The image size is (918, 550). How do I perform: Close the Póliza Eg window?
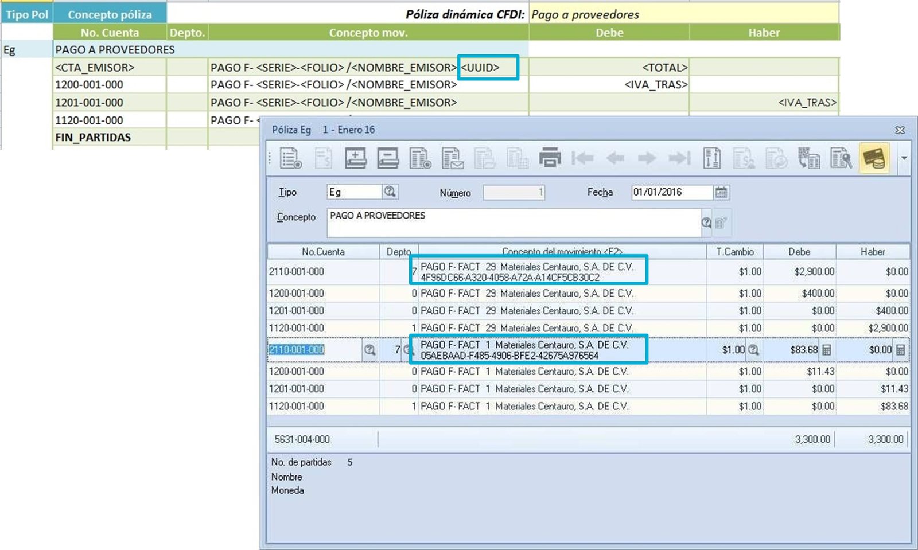[x=900, y=130]
